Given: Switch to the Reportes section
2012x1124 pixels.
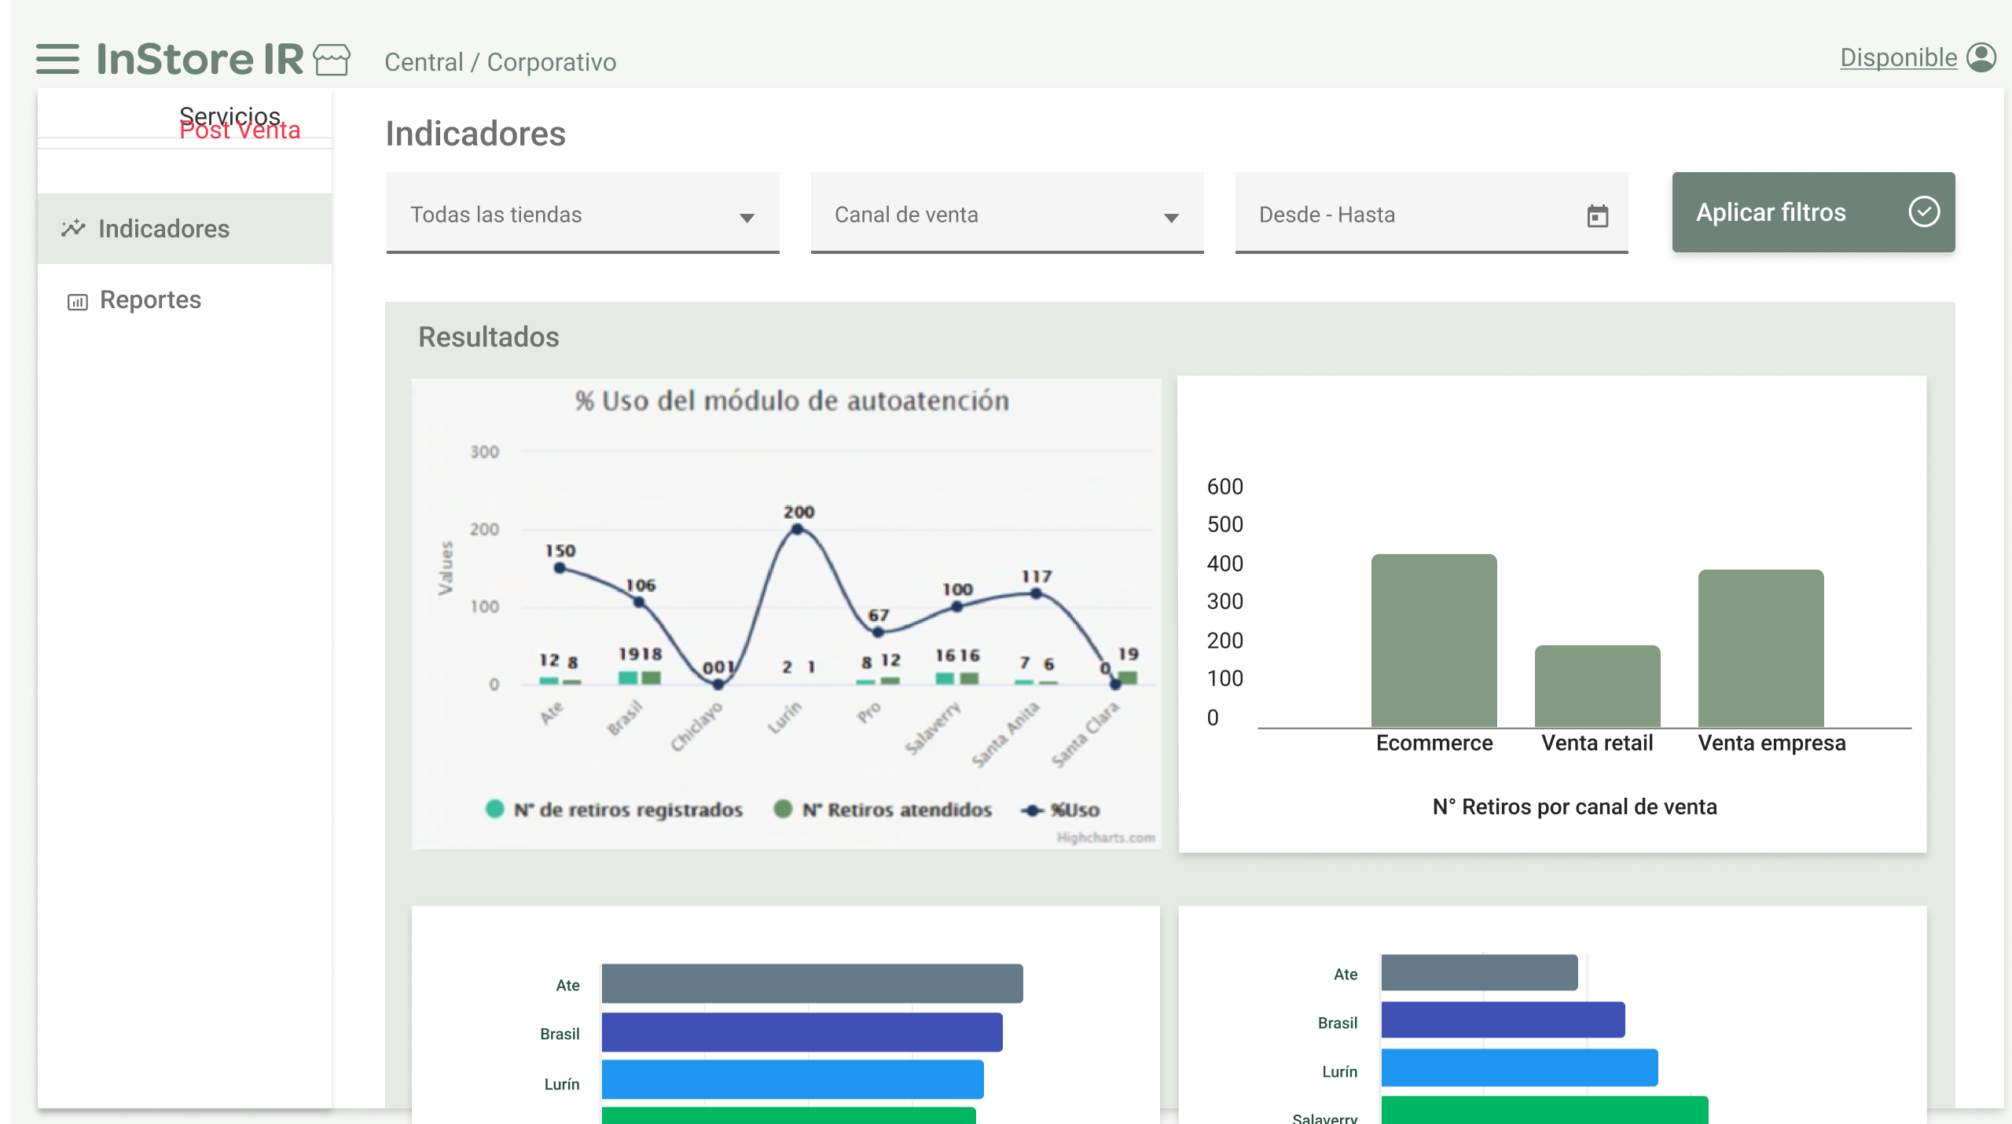Looking at the screenshot, I should click(x=149, y=299).
